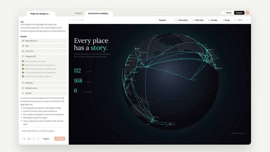Click the pencil sketch icon in chat box

tap(38, 139)
